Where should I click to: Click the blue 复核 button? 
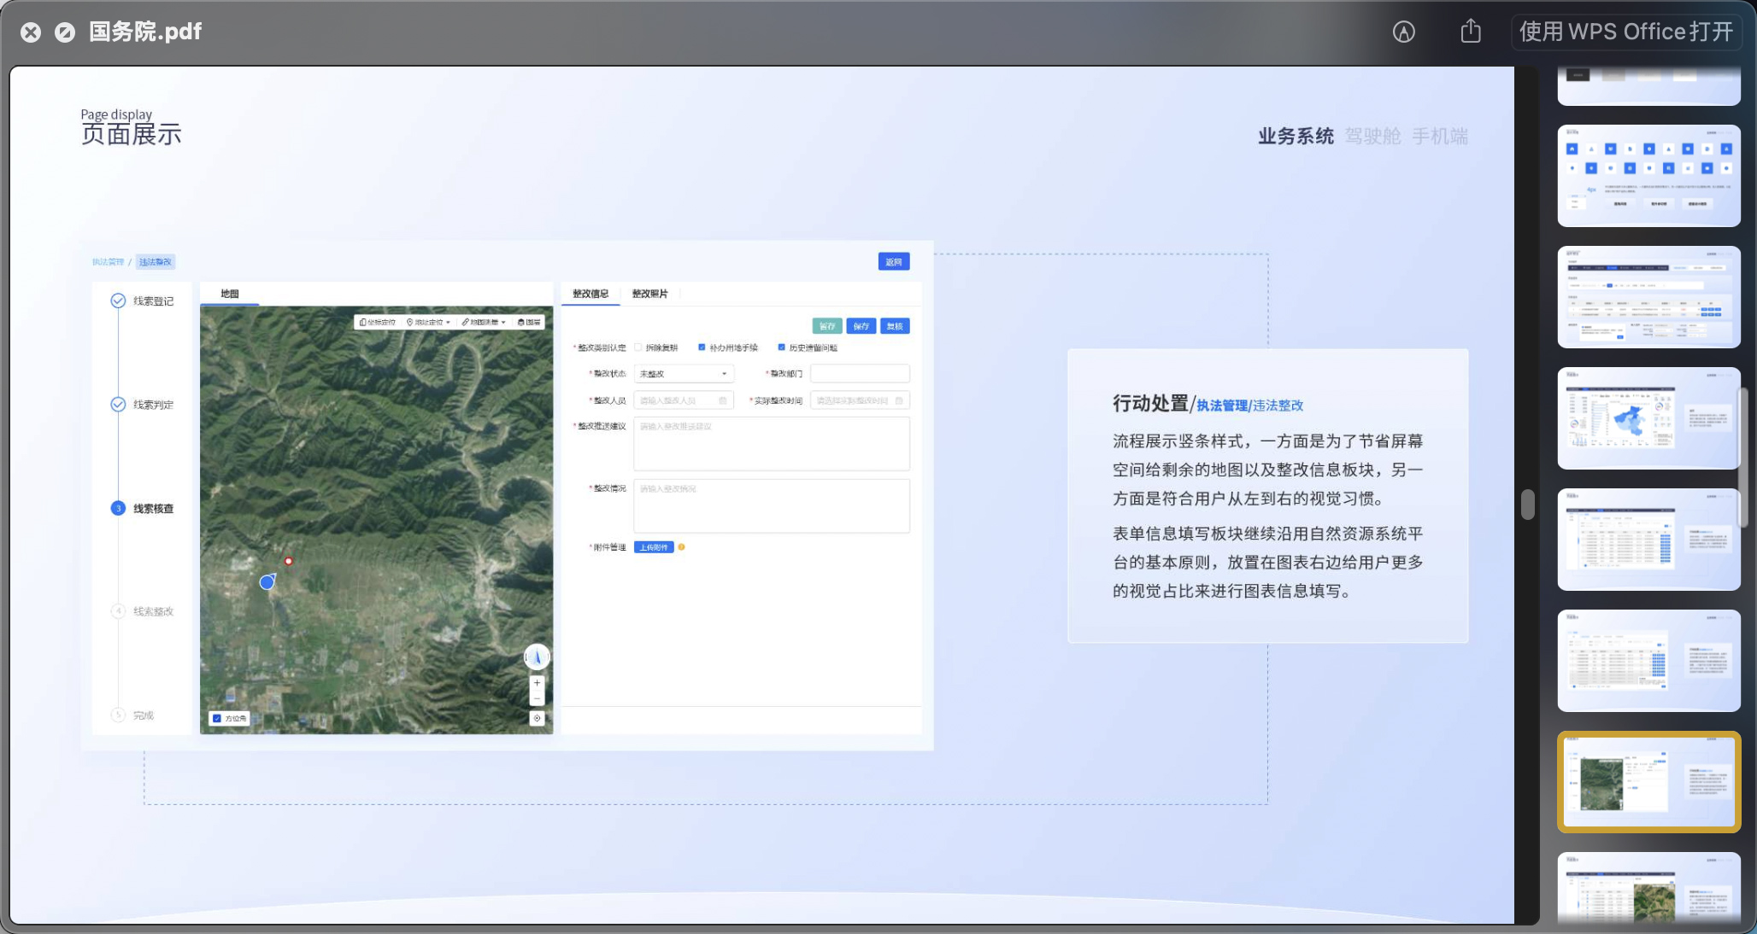(895, 326)
